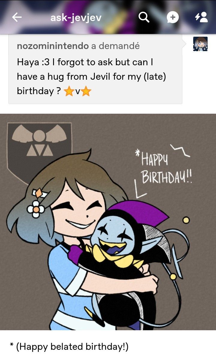Tap the Delta Rune emblem in the drawing

[x=39, y=144]
